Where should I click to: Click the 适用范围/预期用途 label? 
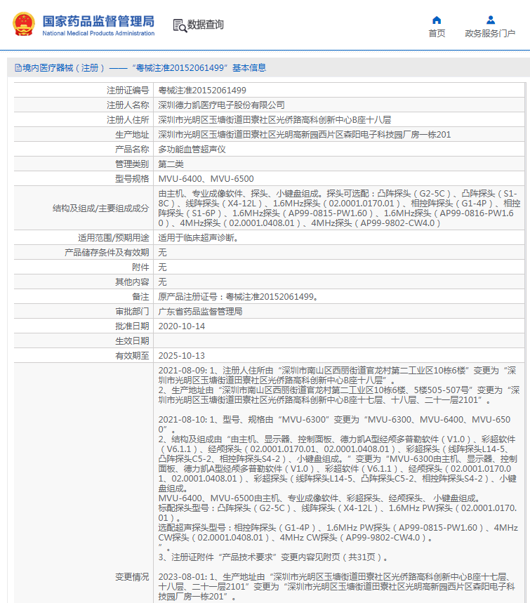point(114,238)
